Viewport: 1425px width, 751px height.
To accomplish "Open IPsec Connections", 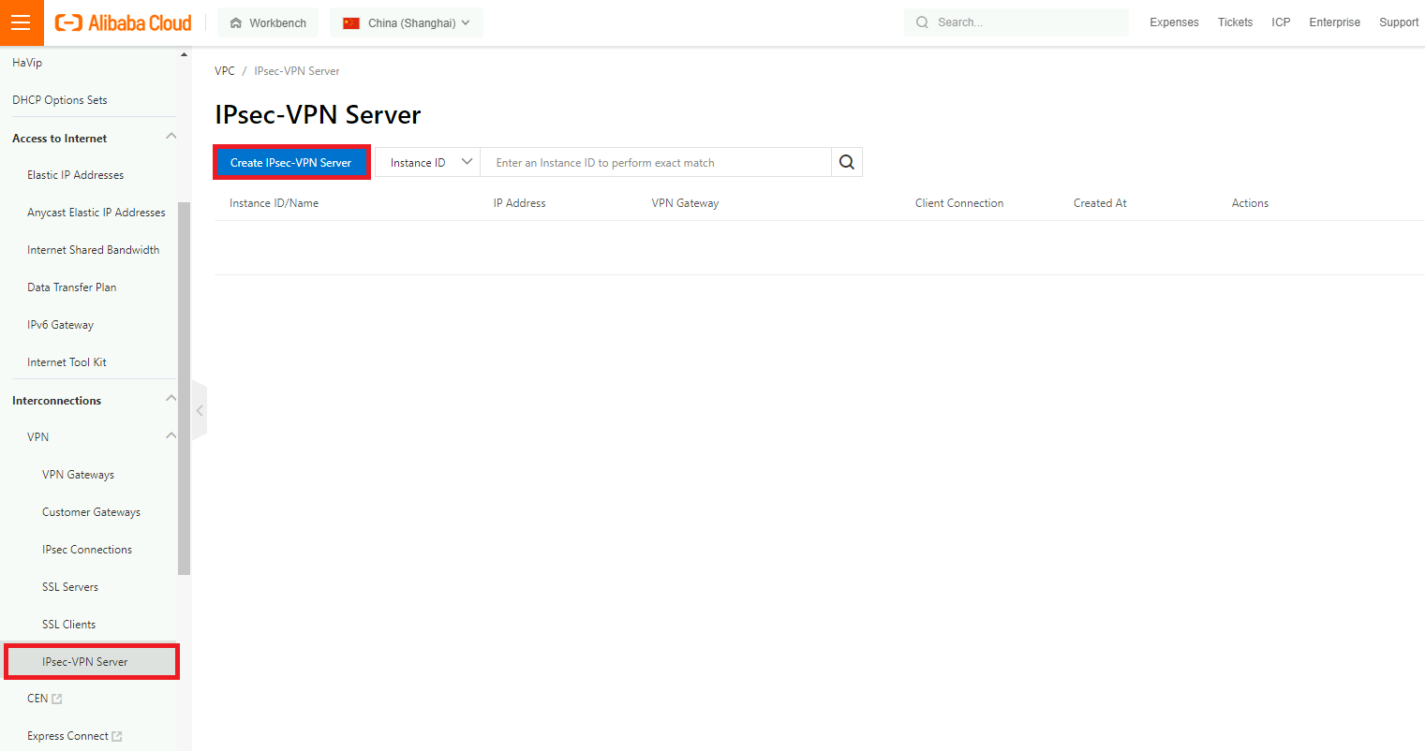I will pos(87,550).
